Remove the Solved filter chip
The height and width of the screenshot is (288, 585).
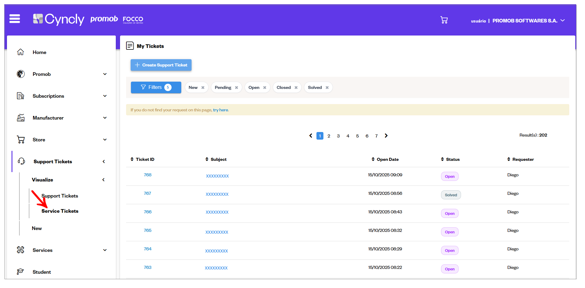click(327, 88)
